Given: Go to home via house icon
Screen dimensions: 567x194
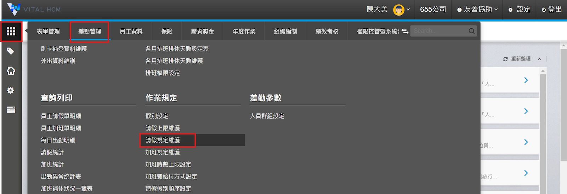Looking at the screenshot, I should coord(11,71).
